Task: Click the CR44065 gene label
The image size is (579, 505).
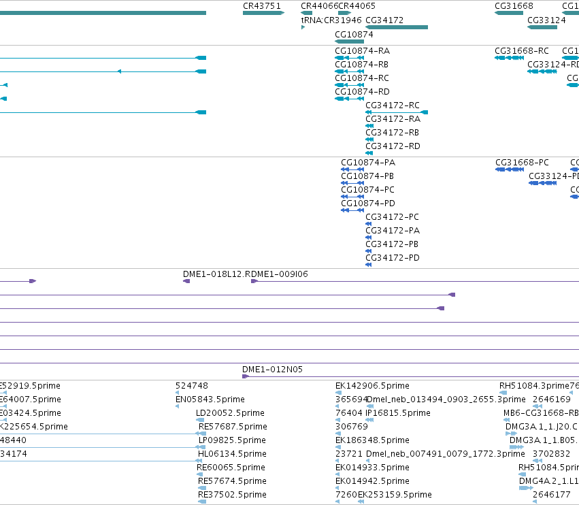Action: pyautogui.click(x=357, y=6)
